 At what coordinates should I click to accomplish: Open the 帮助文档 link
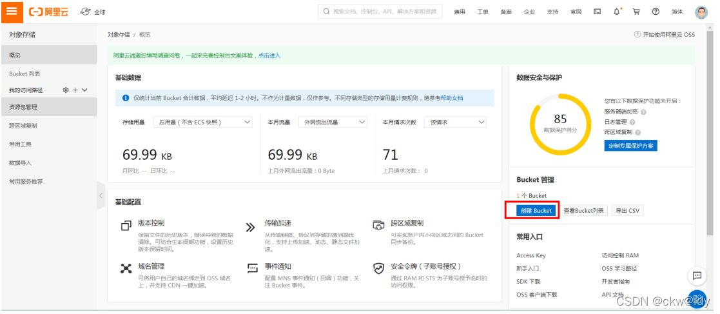(x=452, y=98)
